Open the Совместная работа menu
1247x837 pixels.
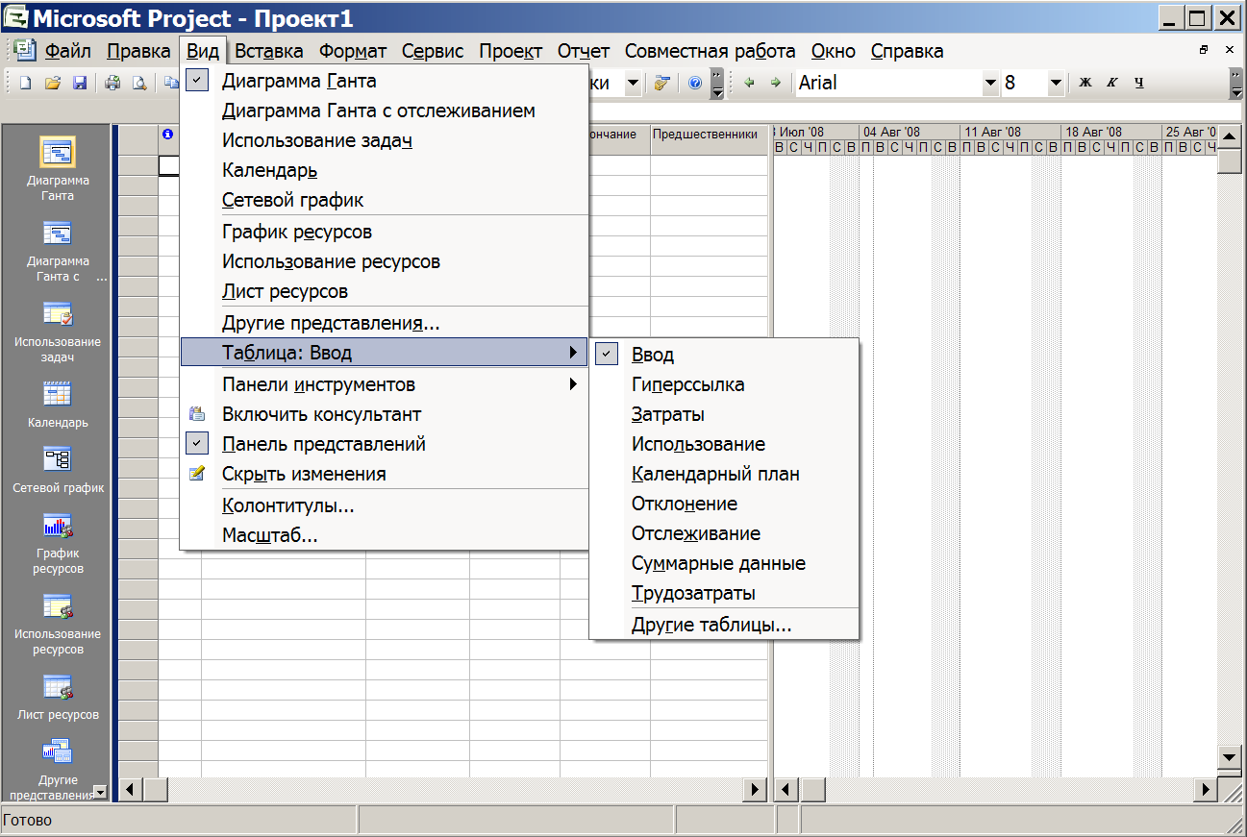pos(711,51)
